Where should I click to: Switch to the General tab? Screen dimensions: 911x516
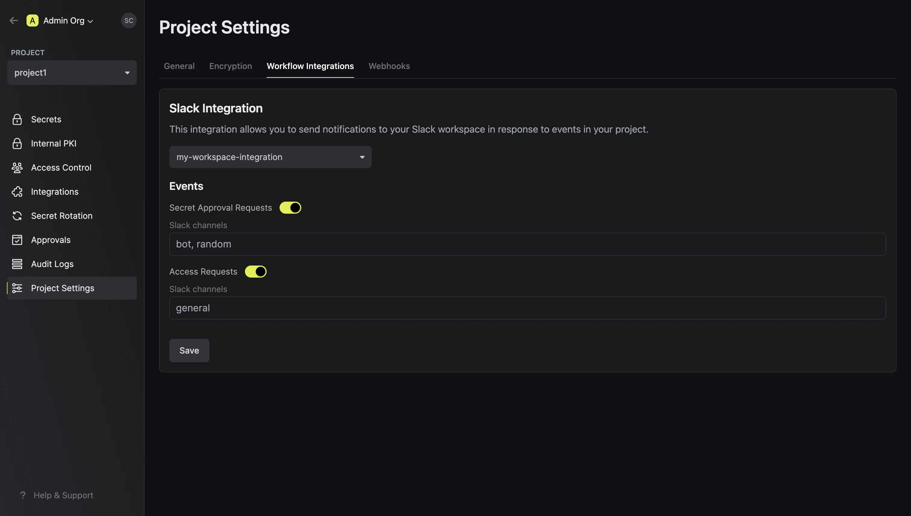click(x=179, y=66)
